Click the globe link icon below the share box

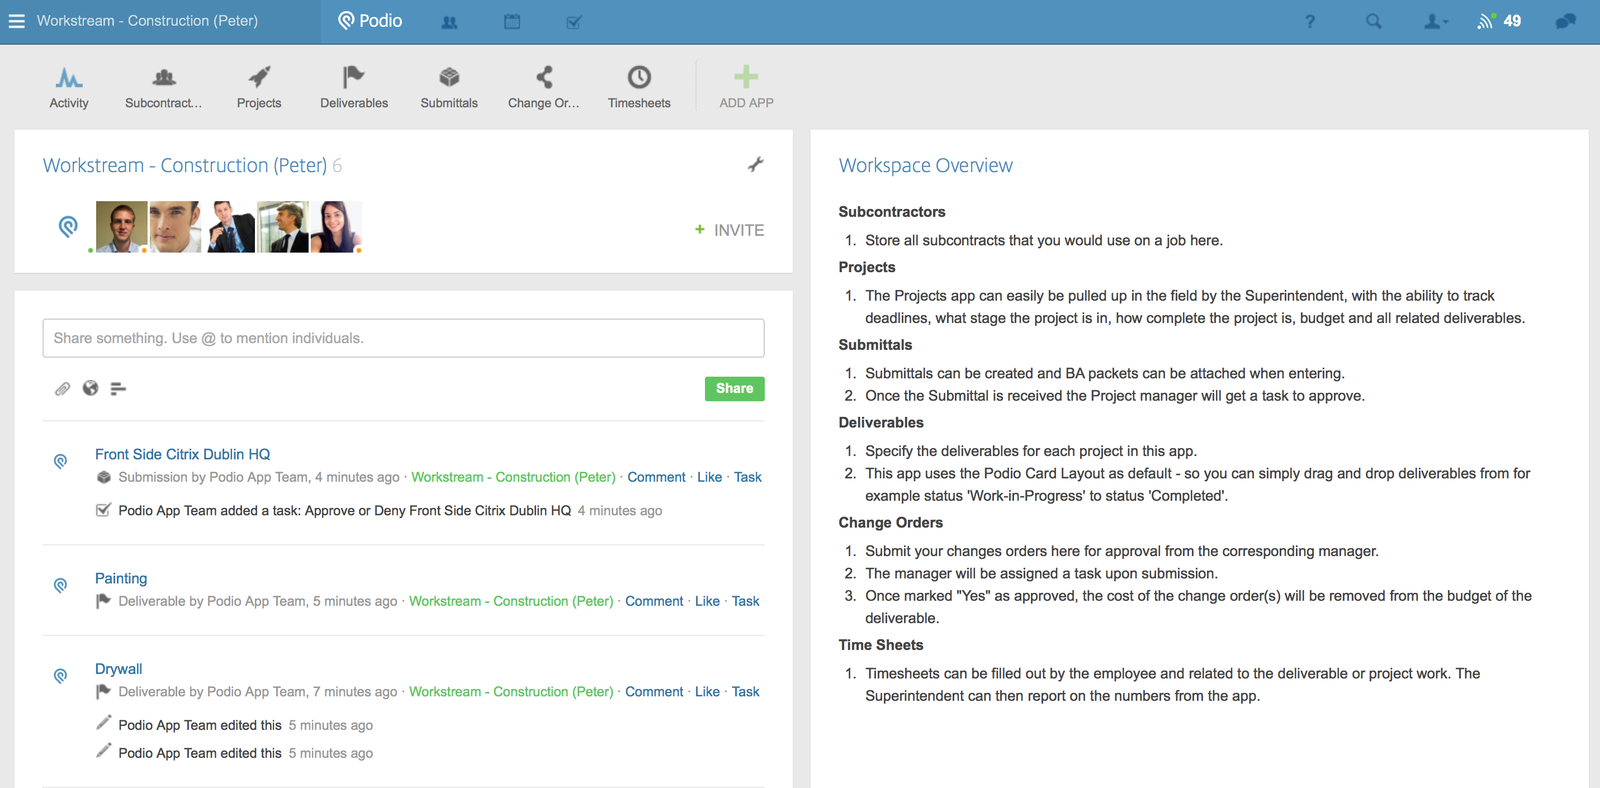click(91, 389)
